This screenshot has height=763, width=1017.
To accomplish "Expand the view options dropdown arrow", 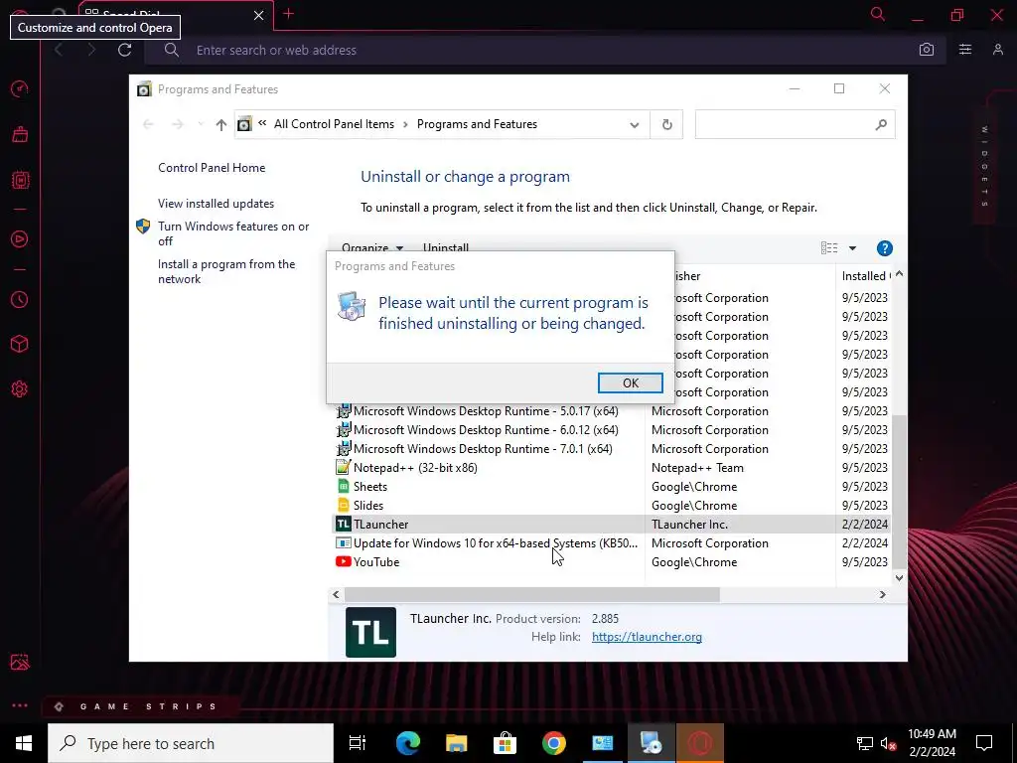I will [852, 247].
